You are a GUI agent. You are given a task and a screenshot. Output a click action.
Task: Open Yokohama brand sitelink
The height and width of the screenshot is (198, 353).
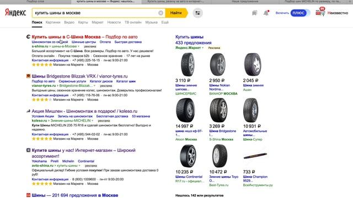[39, 161]
